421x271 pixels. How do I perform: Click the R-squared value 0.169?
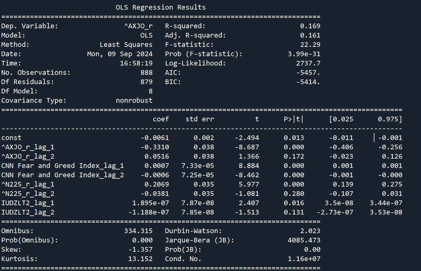coord(310,26)
